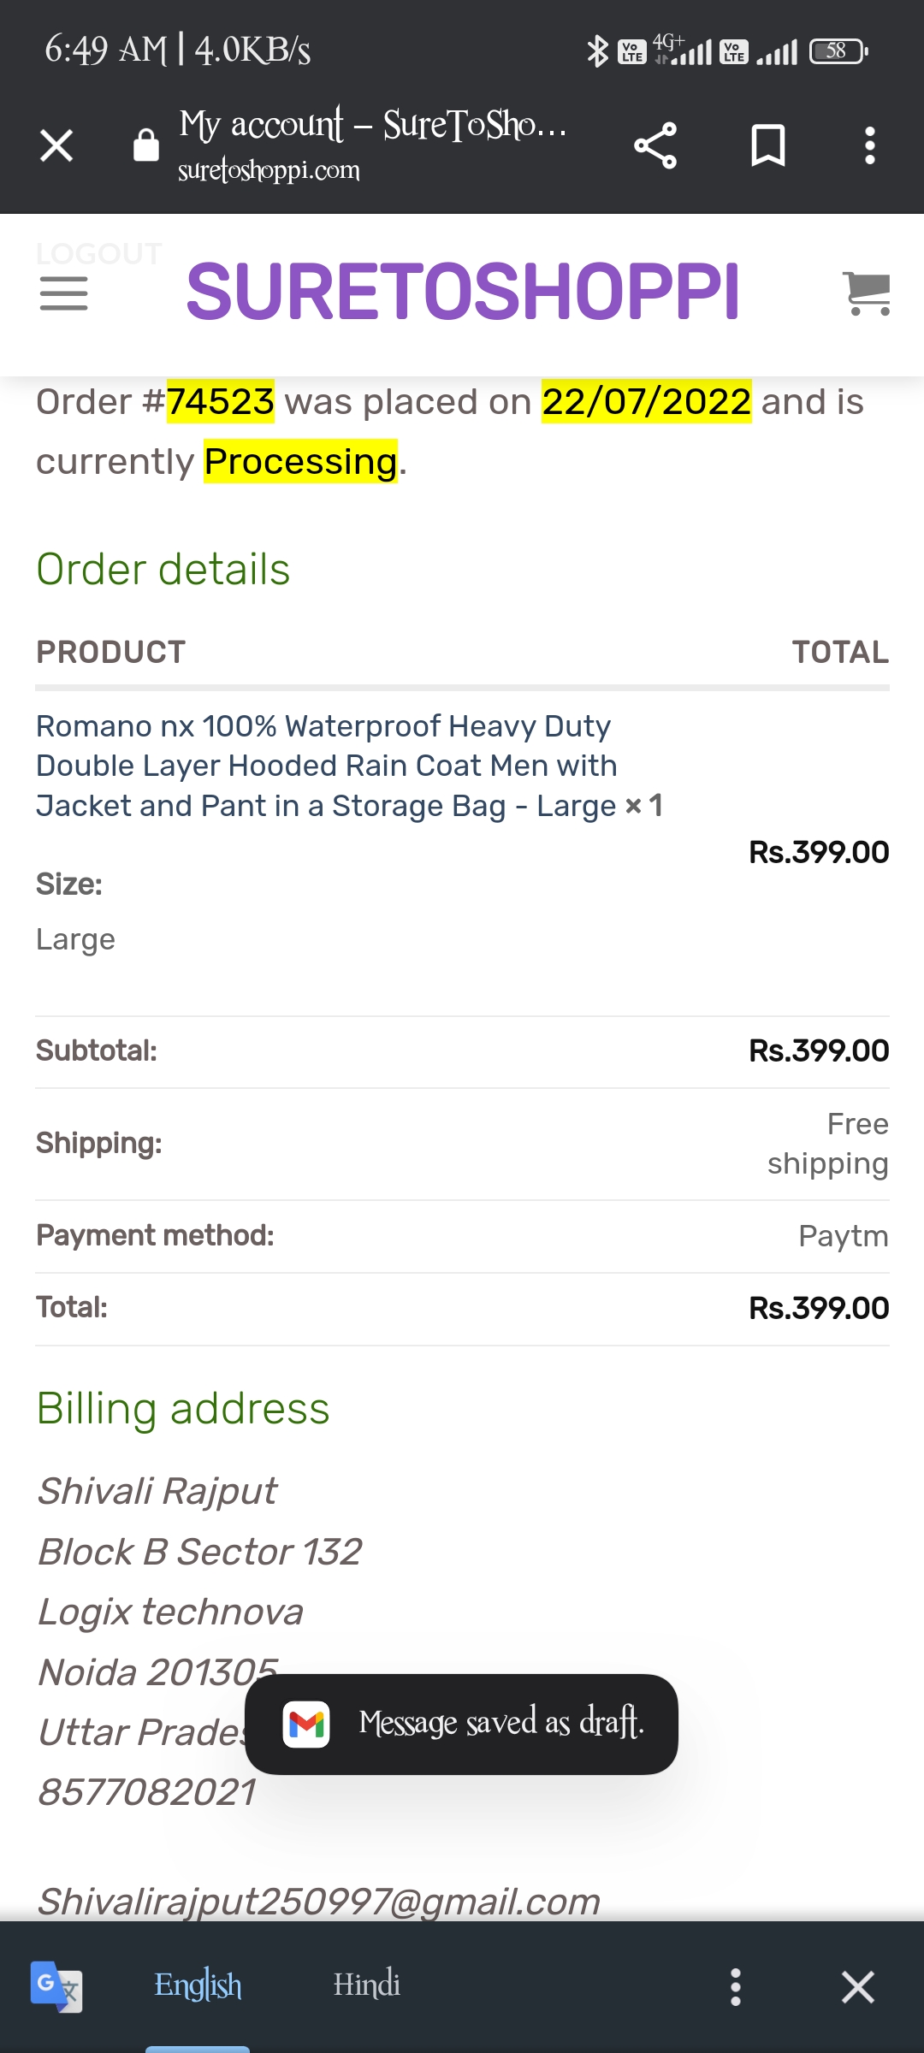Switch translation to Hindi

pyautogui.click(x=366, y=1985)
